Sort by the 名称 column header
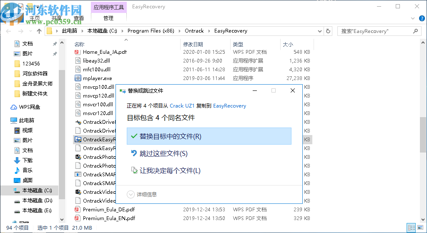The height and width of the screenshot is (233, 427). (x=79, y=44)
